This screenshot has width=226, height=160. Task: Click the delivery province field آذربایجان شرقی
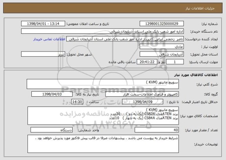(x=162, y=54)
